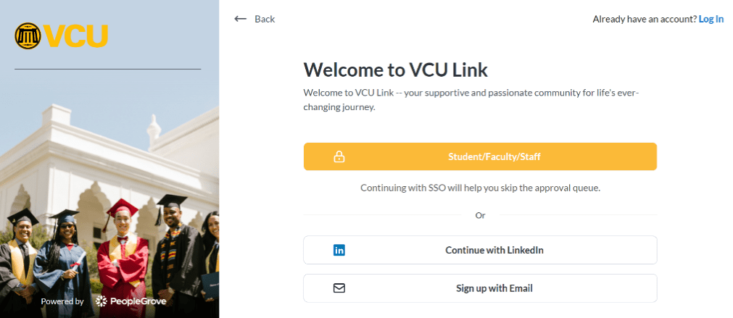Click the SSO approval queue note
This screenshot has width=733, height=318.
(480, 188)
